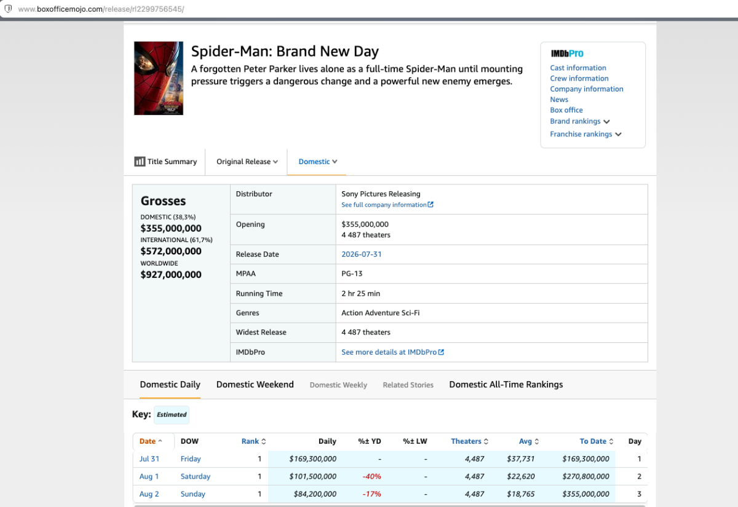Open the Box office link
This screenshot has height=507, width=738.
click(566, 110)
